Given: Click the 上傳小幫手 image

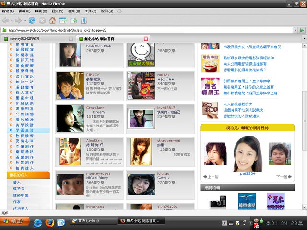Looking at the screenshot, I should tap(210, 110).
